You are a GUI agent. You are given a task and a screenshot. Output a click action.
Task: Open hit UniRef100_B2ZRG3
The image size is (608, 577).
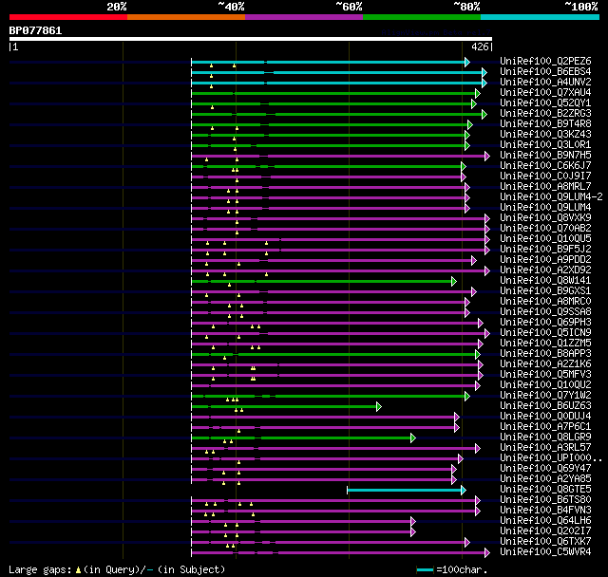(x=545, y=114)
